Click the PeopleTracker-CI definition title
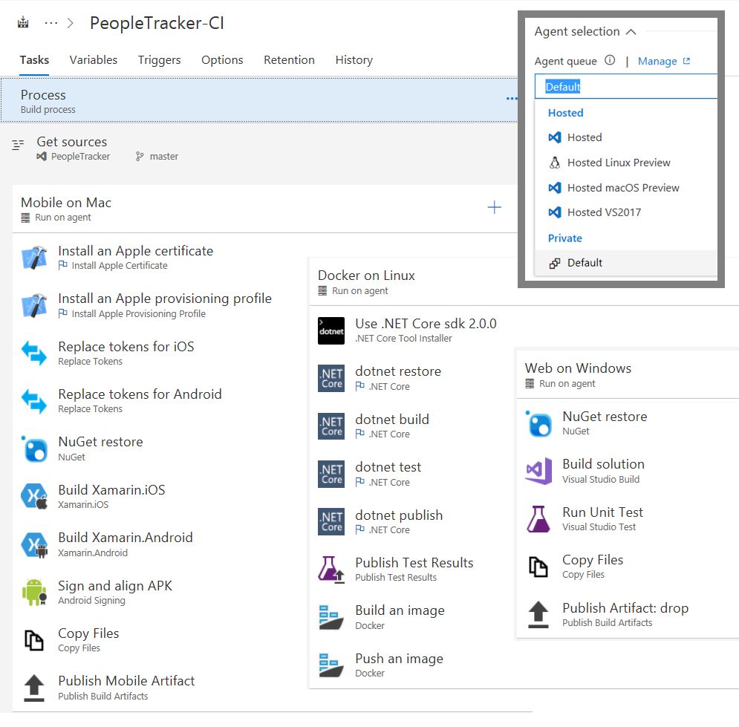 coord(157,23)
